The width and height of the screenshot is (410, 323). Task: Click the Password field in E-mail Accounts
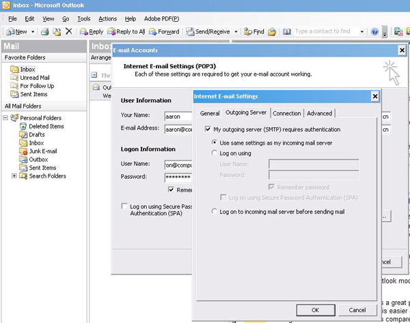point(178,178)
